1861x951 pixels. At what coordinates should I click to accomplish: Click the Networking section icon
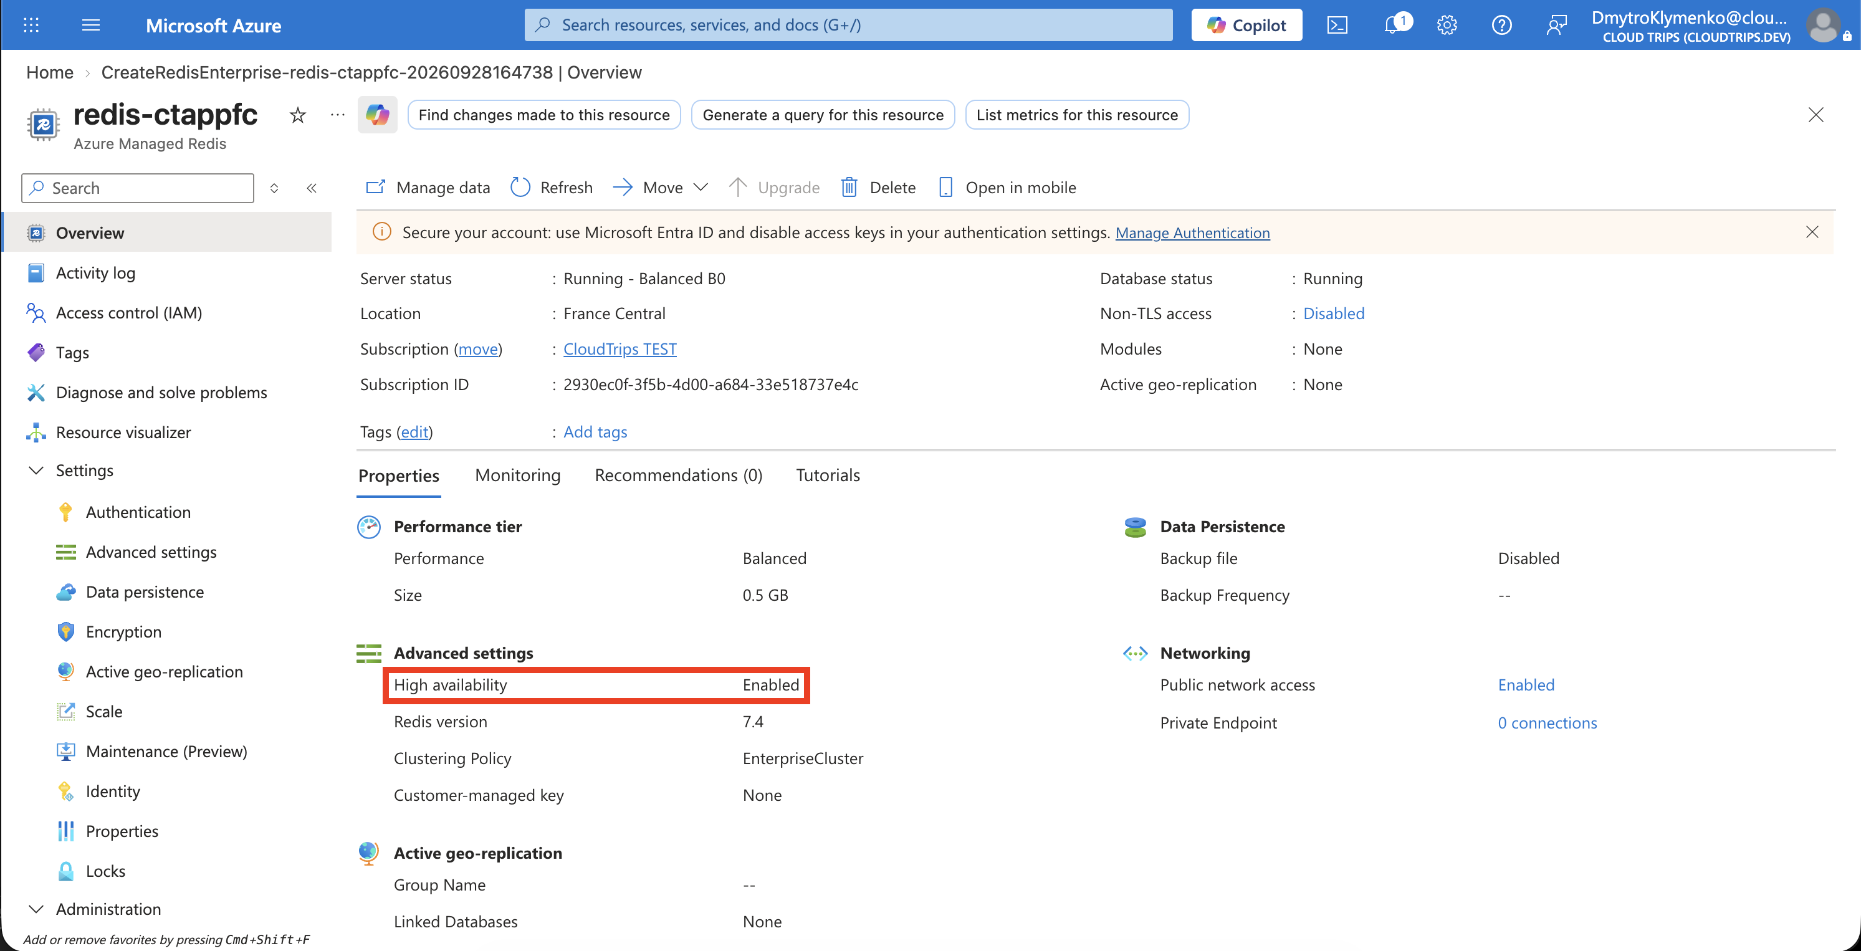pos(1136,653)
